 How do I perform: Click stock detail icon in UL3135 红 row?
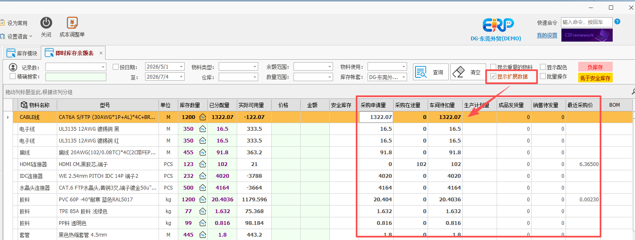pos(202,140)
